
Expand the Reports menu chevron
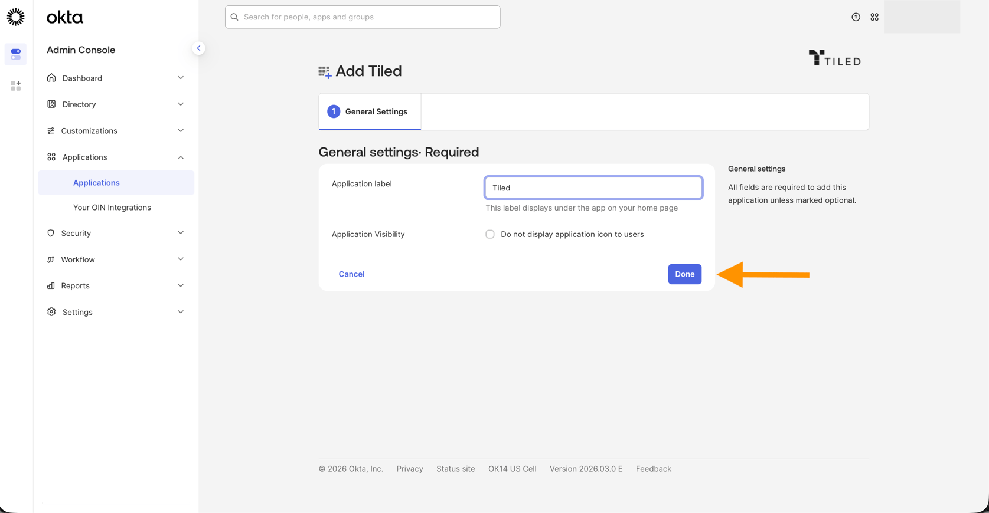(x=181, y=285)
